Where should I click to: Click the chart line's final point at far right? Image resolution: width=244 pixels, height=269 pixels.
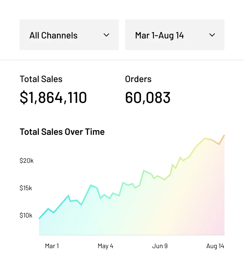point(224,135)
